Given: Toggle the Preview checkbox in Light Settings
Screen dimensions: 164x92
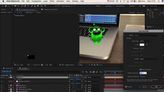Looking at the screenshot, I should (x=126, y=87).
